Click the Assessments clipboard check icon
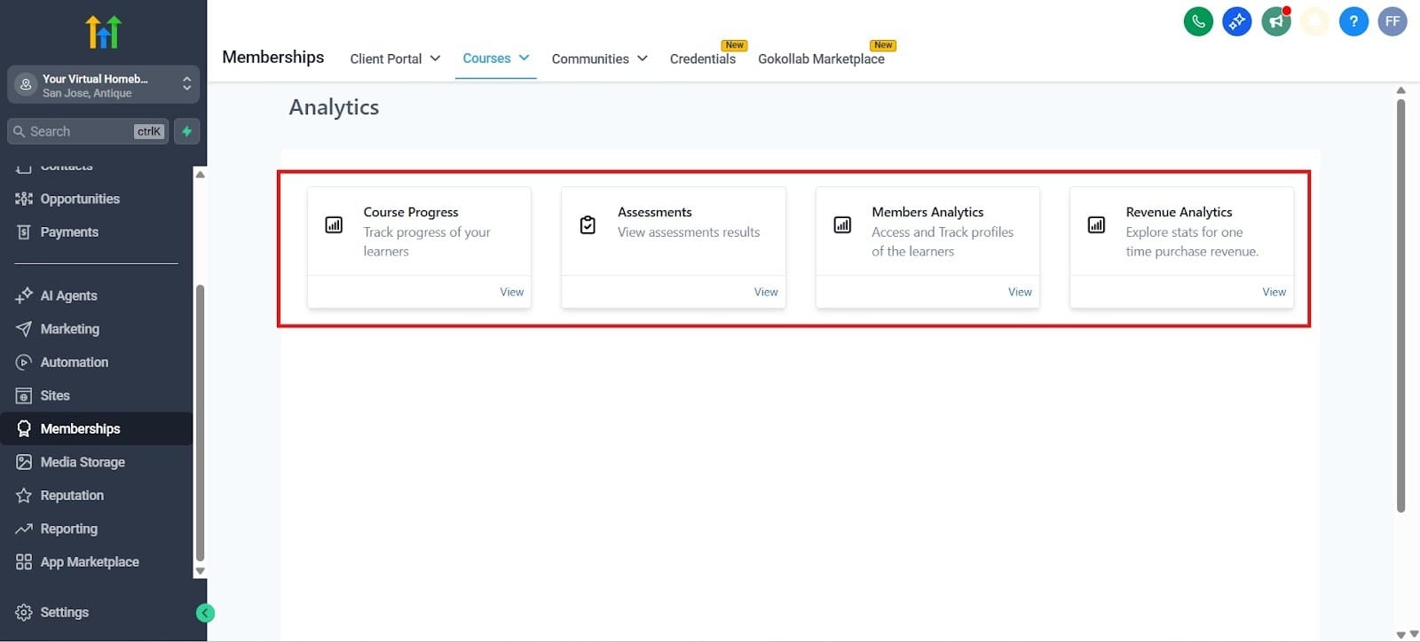Viewport: 1420px width, 642px height. click(588, 225)
